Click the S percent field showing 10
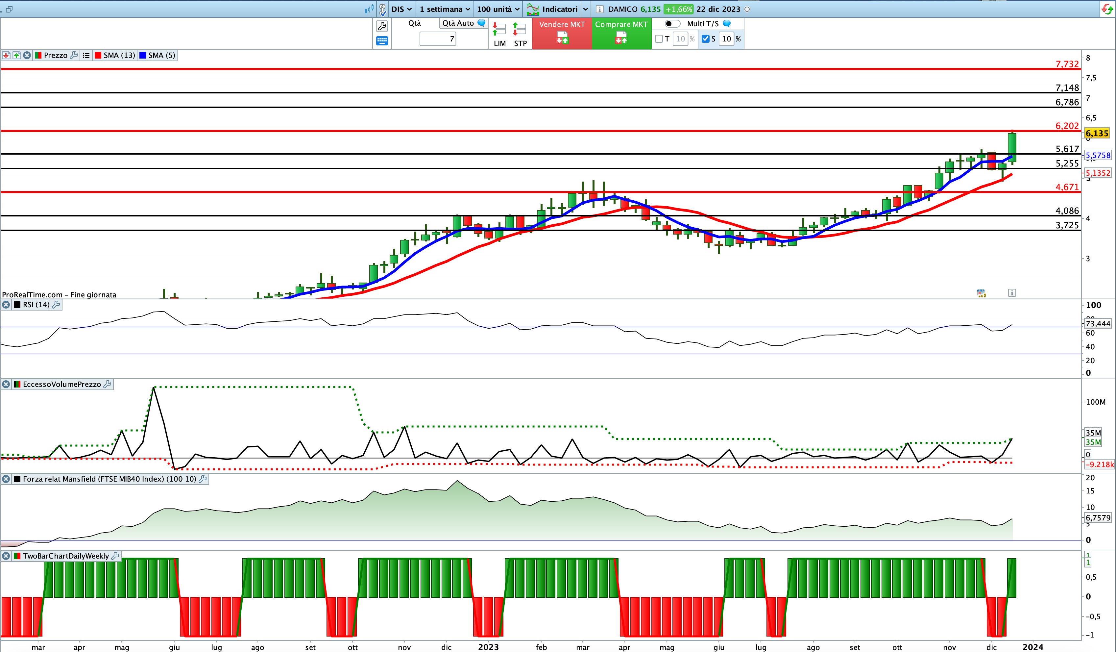1116x652 pixels. pyautogui.click(x=726, y=39)
